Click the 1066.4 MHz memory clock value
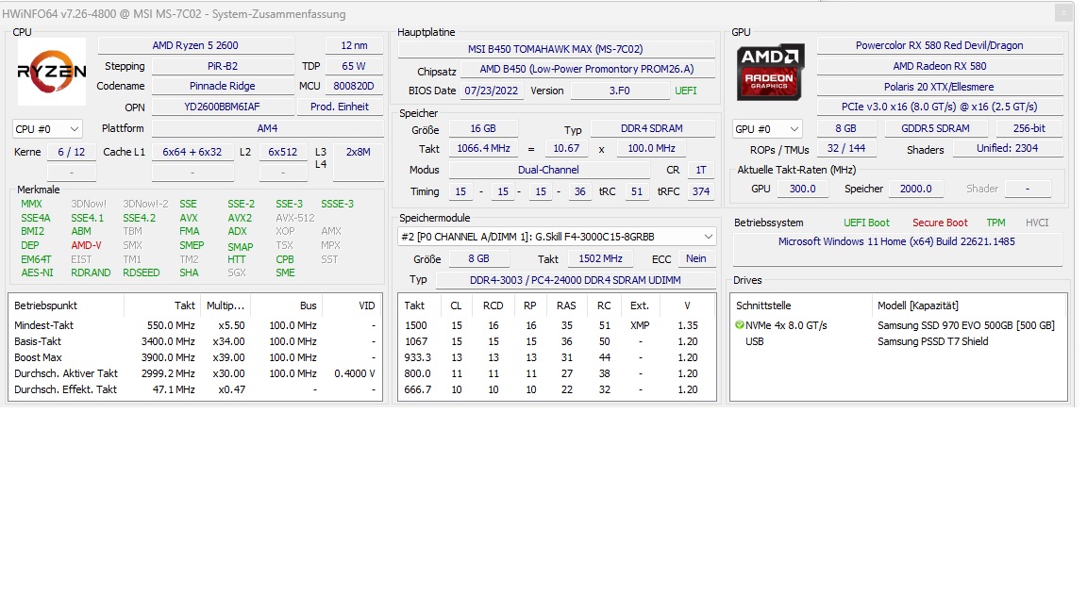Image resolution: width=1087 pixels, height=611 pixels. [484, 148]
